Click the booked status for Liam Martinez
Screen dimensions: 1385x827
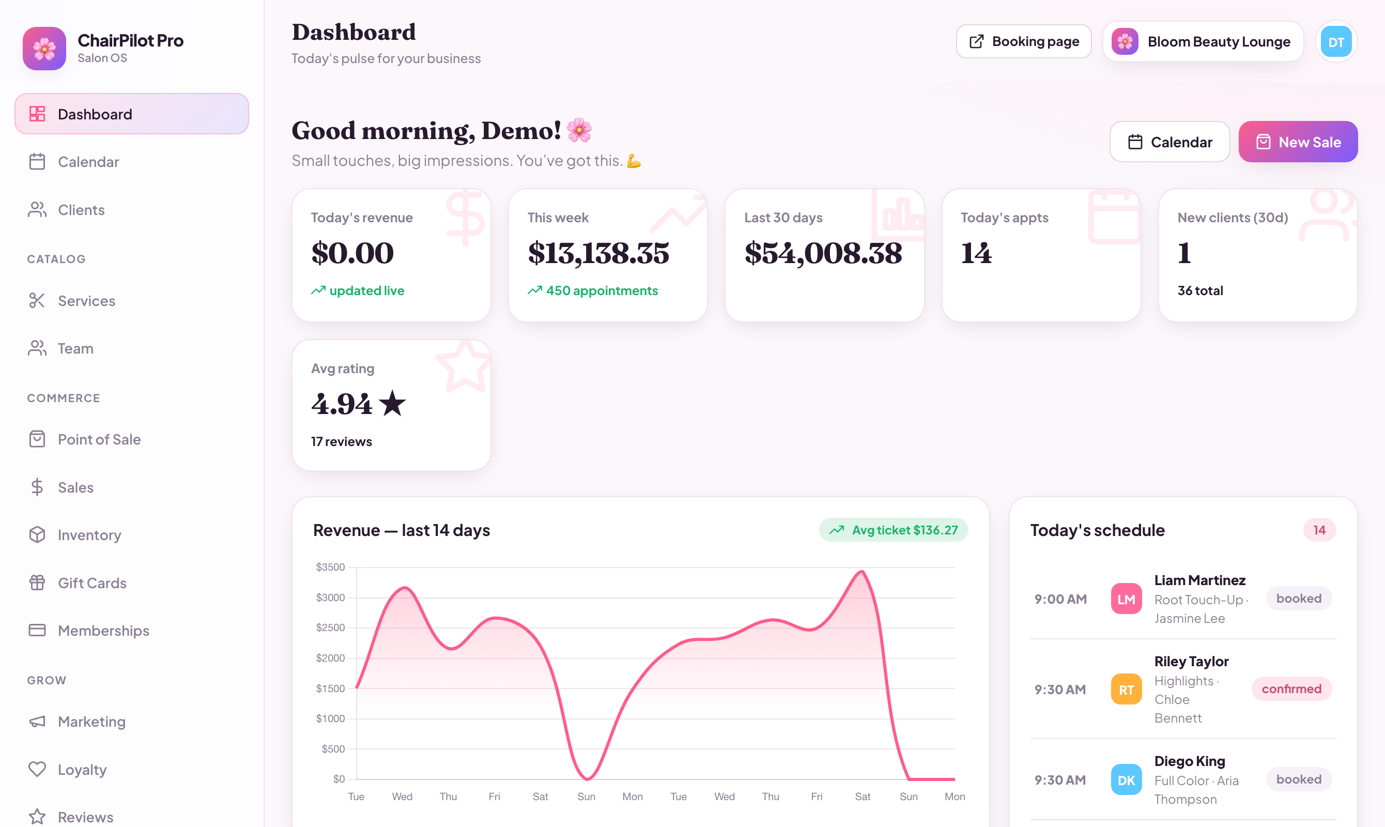point(1299,599)
